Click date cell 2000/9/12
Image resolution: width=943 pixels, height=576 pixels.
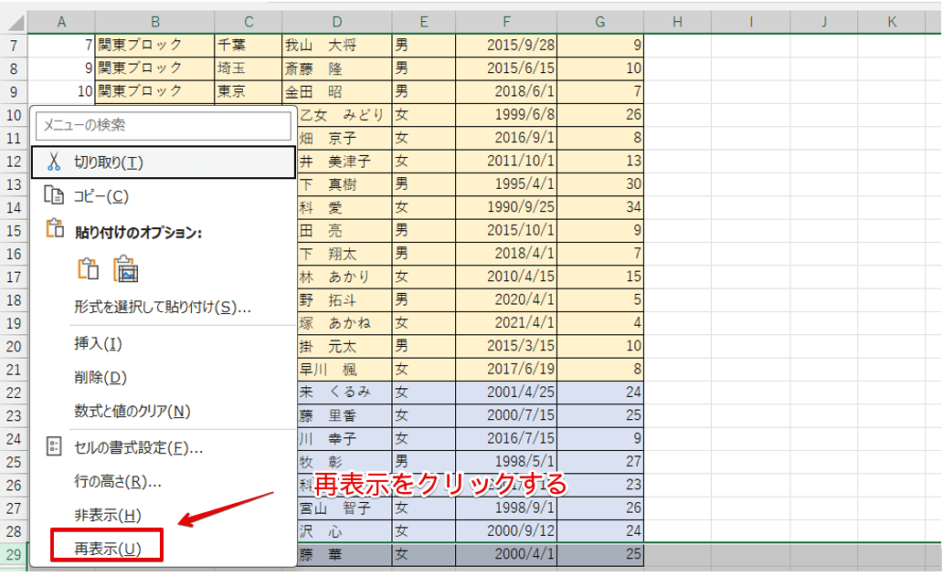click(x=506, y=531)
